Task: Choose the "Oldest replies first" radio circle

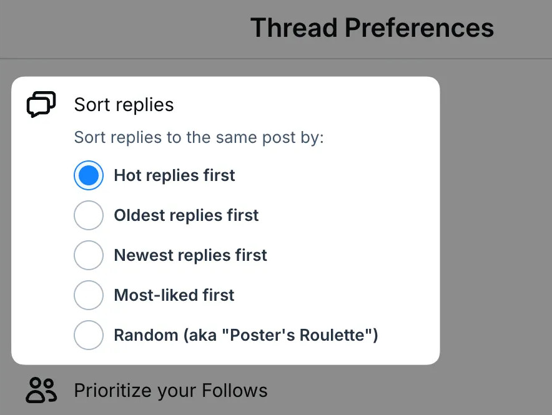Action: point(89,215)
